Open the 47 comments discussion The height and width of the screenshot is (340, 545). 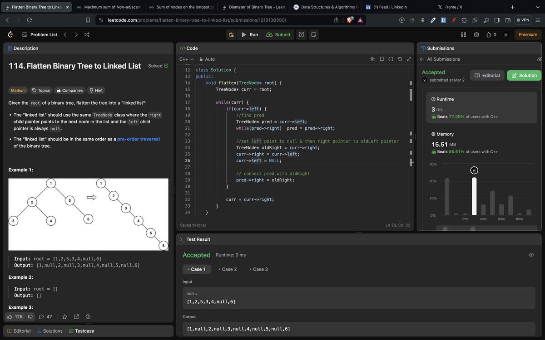click(45, 316)
